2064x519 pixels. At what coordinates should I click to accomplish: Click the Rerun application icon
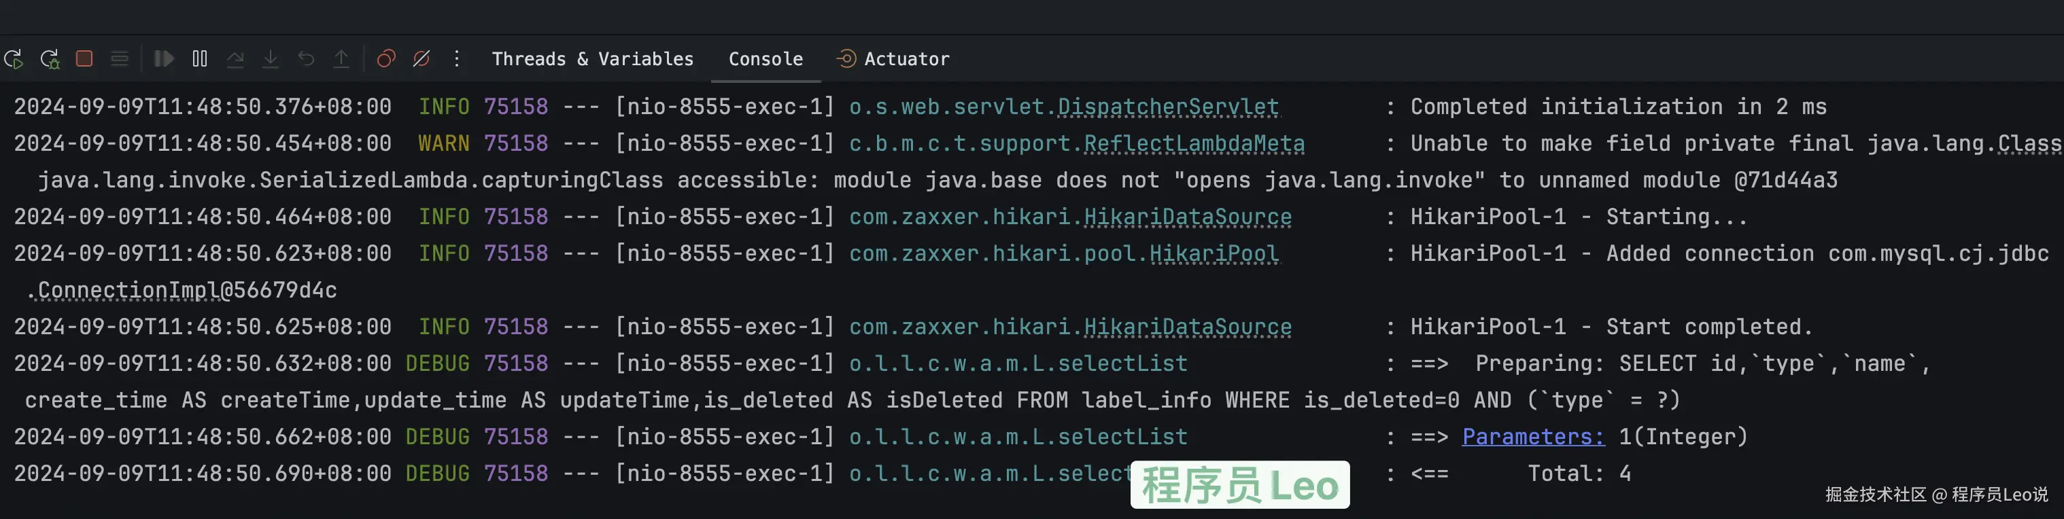tap(14, 59)
